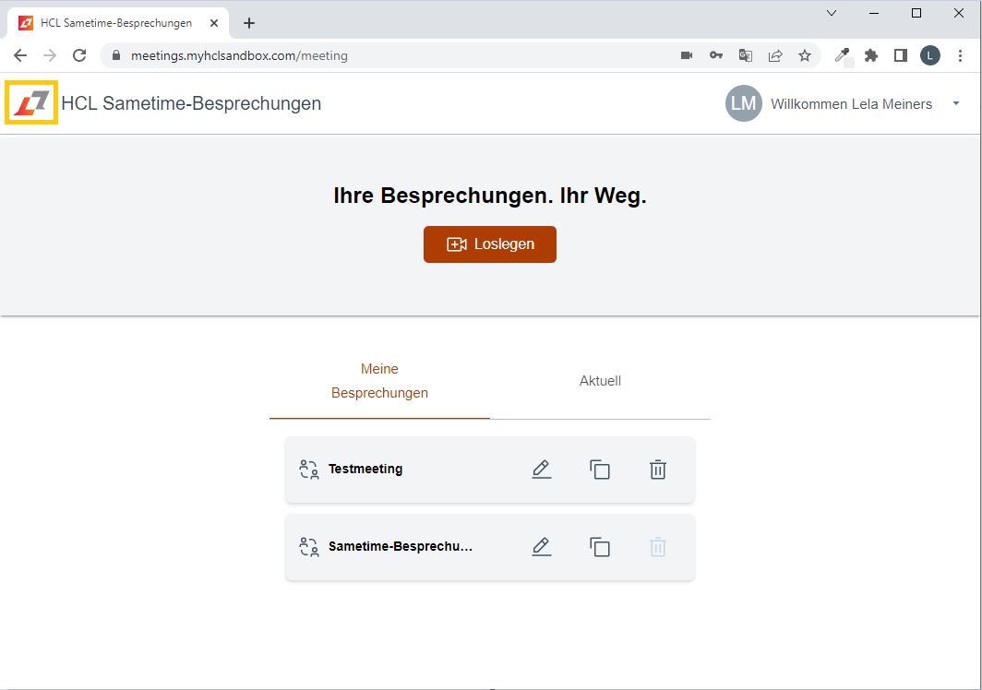Click the HCL Sametime logo icon
Screen dimensions: 982x690
[x=31, y=102]
